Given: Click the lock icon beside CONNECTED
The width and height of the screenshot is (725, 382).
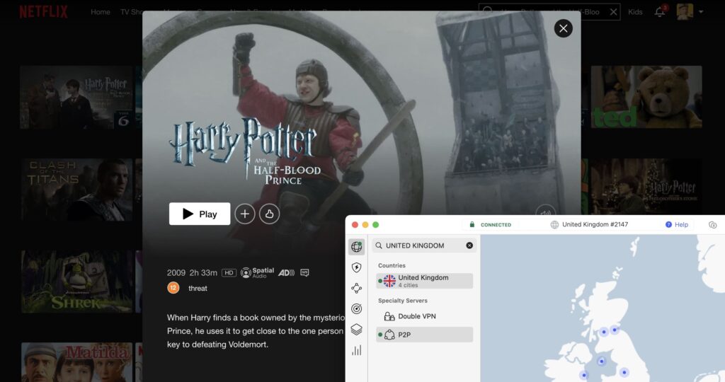Looking at the screenshot, I should pyautogui.click(x=472, y=224).
